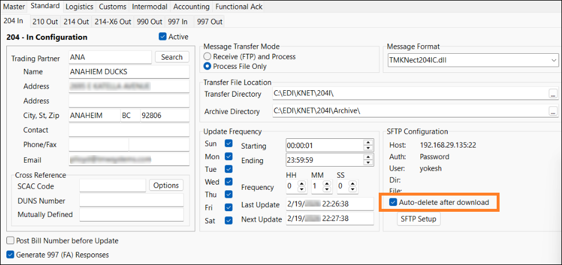Uncheck Fri update day
Viewport: 562px width, 265px height.
pos(228,207)
